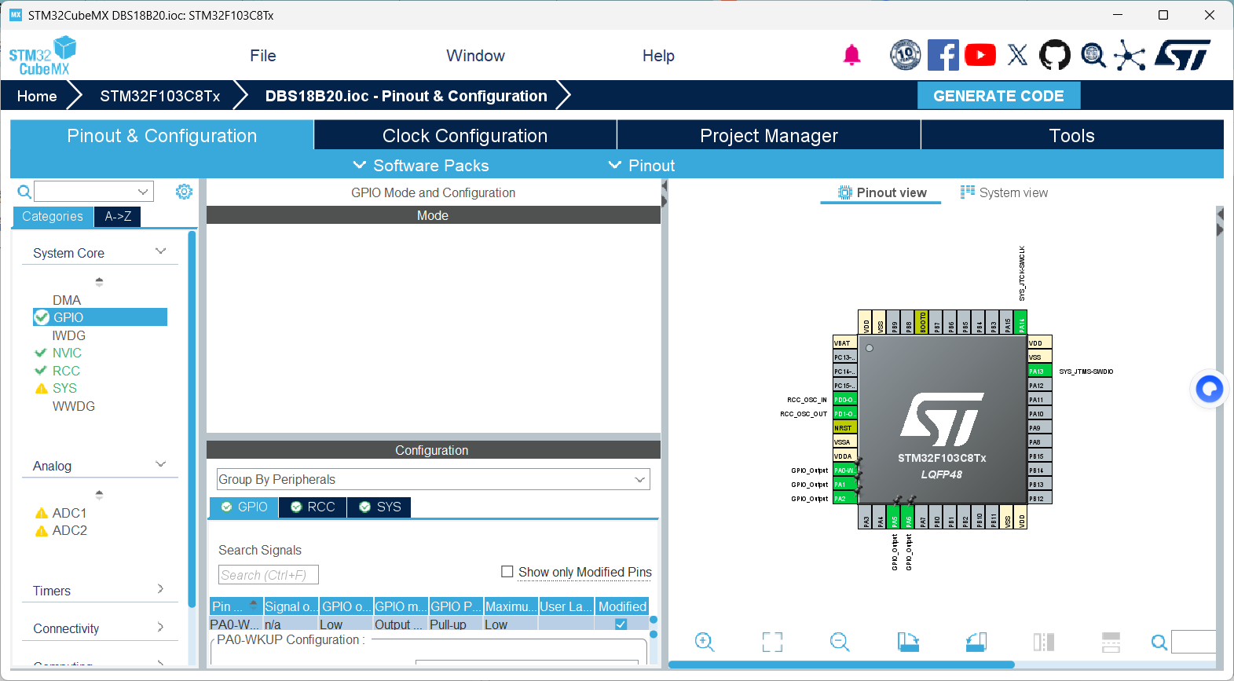Viewport: 1234px width, 681px height.
Task: Open the ST GitHub page
Action: click(x=1054, y=55)
